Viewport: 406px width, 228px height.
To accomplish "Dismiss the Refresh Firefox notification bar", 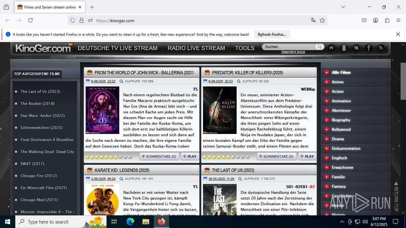I will (398, 34).
